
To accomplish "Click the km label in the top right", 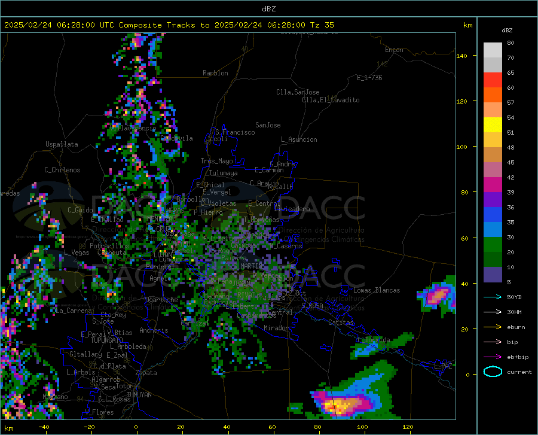I will coord(467,25).
